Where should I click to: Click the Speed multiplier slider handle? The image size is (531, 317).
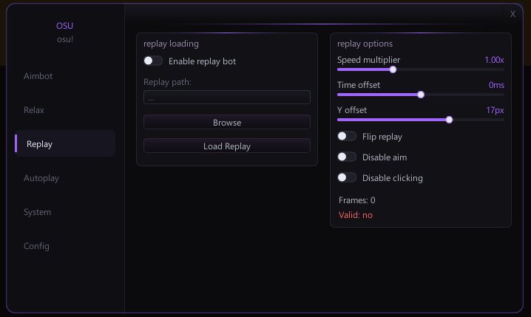[x=393, y=69]
